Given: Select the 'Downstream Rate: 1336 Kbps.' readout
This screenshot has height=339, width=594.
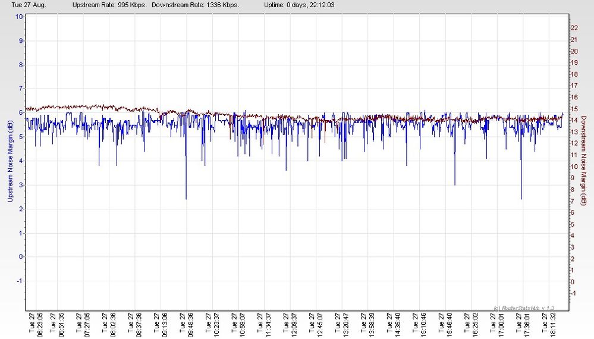Looking at the screenshot, I should [x=196, y=5].
